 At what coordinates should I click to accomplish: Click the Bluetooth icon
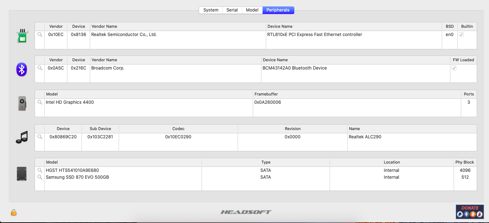[x=22, y=69]
